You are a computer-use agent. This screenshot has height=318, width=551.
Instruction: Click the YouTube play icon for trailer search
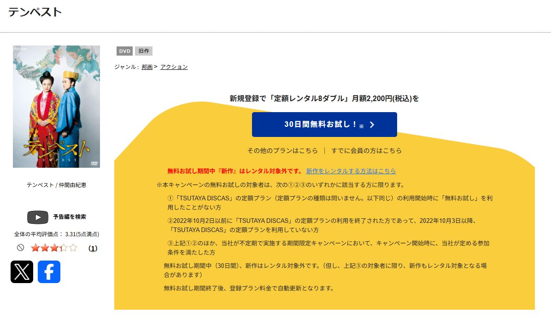[x=38, y=217]
